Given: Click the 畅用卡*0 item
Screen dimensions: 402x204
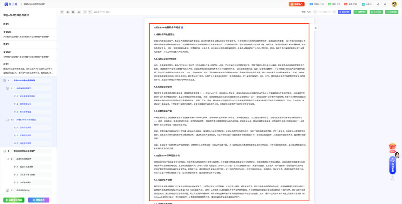Looking at the screenshot, I should 334,4.
